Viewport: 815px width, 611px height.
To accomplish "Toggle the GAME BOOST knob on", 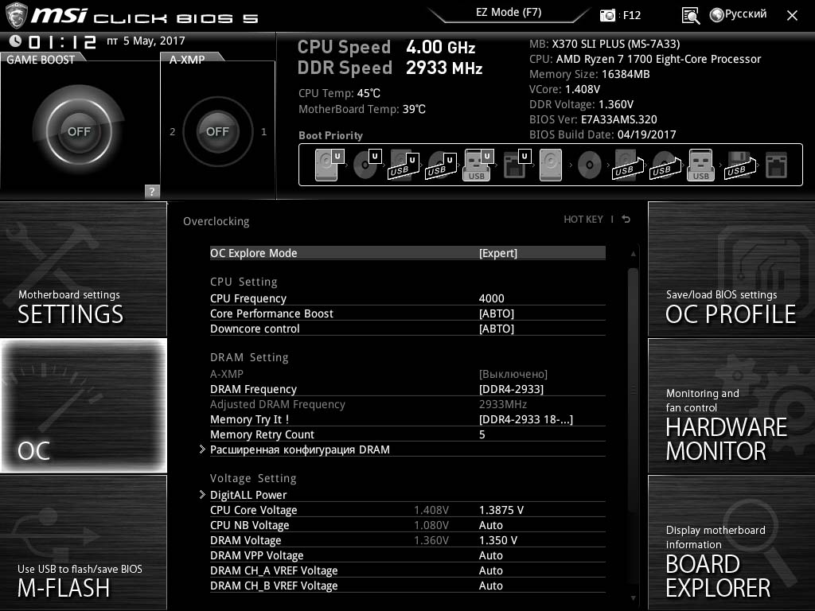I will pyautogui.click(x=79, y=131).
